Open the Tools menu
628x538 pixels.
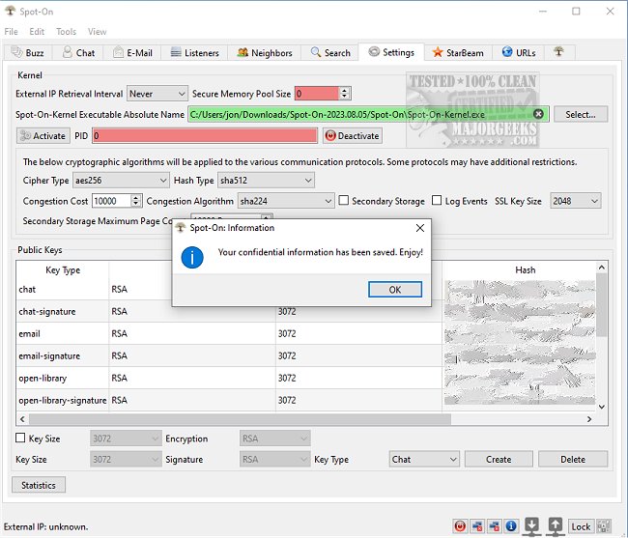(66, 31)
